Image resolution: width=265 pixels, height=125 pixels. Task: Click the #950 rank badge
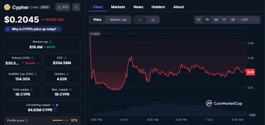45,7
